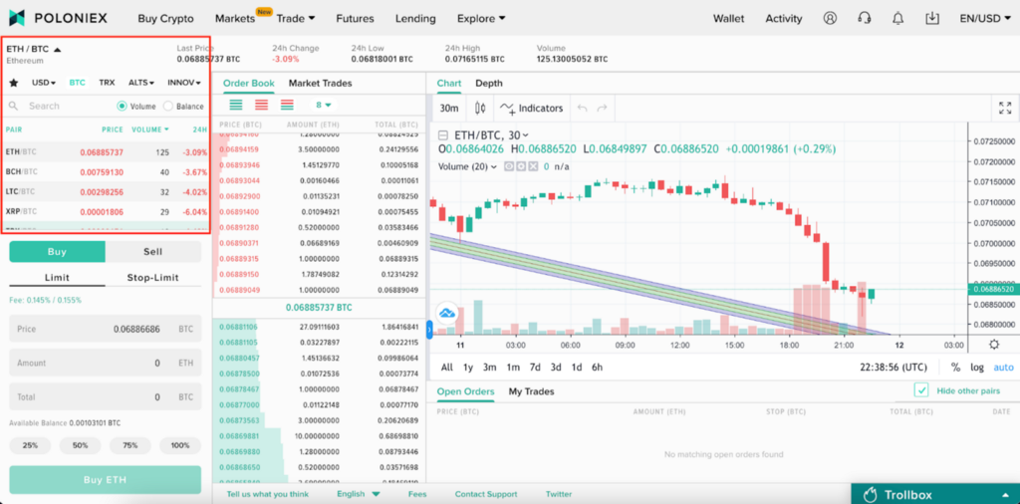The image size is (1020, 504).
Task: Switch to Market Trades tab
Action: 320,84
